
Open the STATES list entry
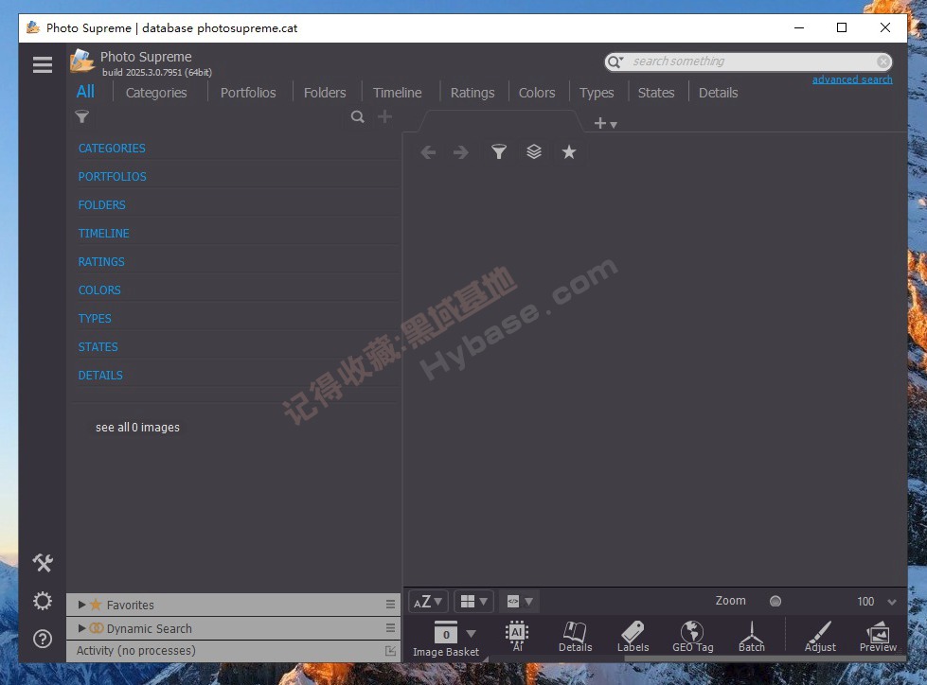point(98,346)
